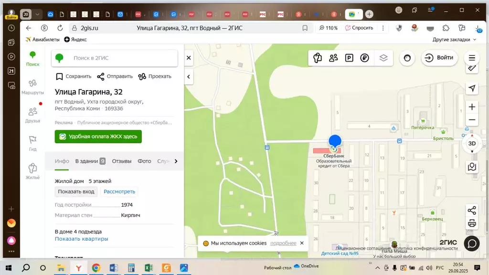The height and width of the screenshot is (275, 489).
Task: Switch to the Отзывы tab
Action: coord(121,161)
